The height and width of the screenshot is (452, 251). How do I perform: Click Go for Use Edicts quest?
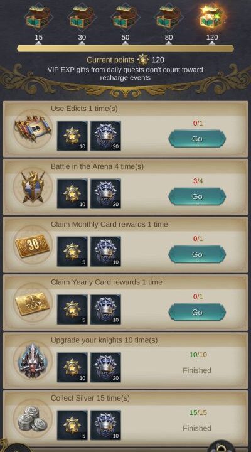click(197, 139)
